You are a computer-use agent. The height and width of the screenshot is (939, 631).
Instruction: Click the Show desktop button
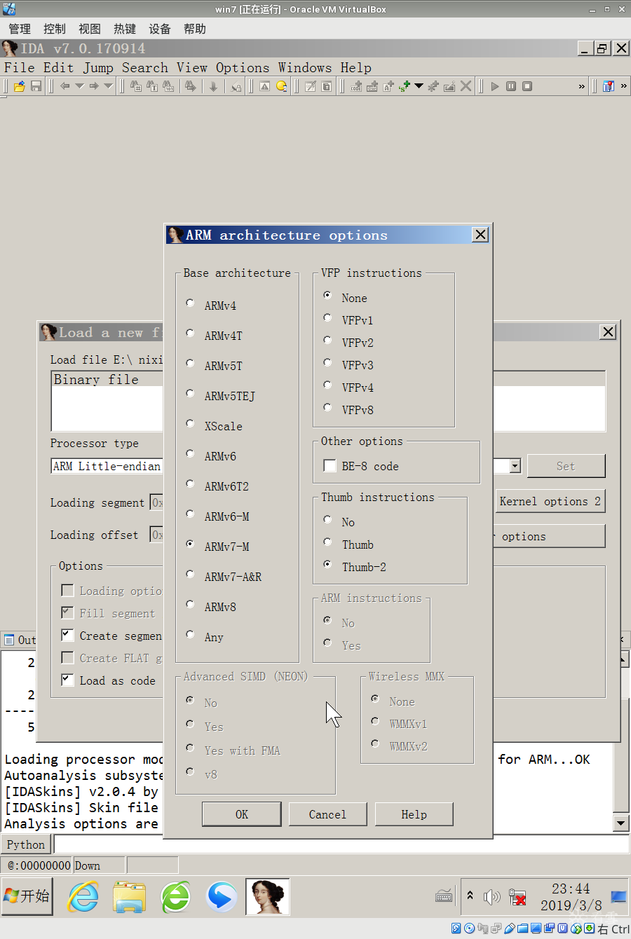[619, 897]
